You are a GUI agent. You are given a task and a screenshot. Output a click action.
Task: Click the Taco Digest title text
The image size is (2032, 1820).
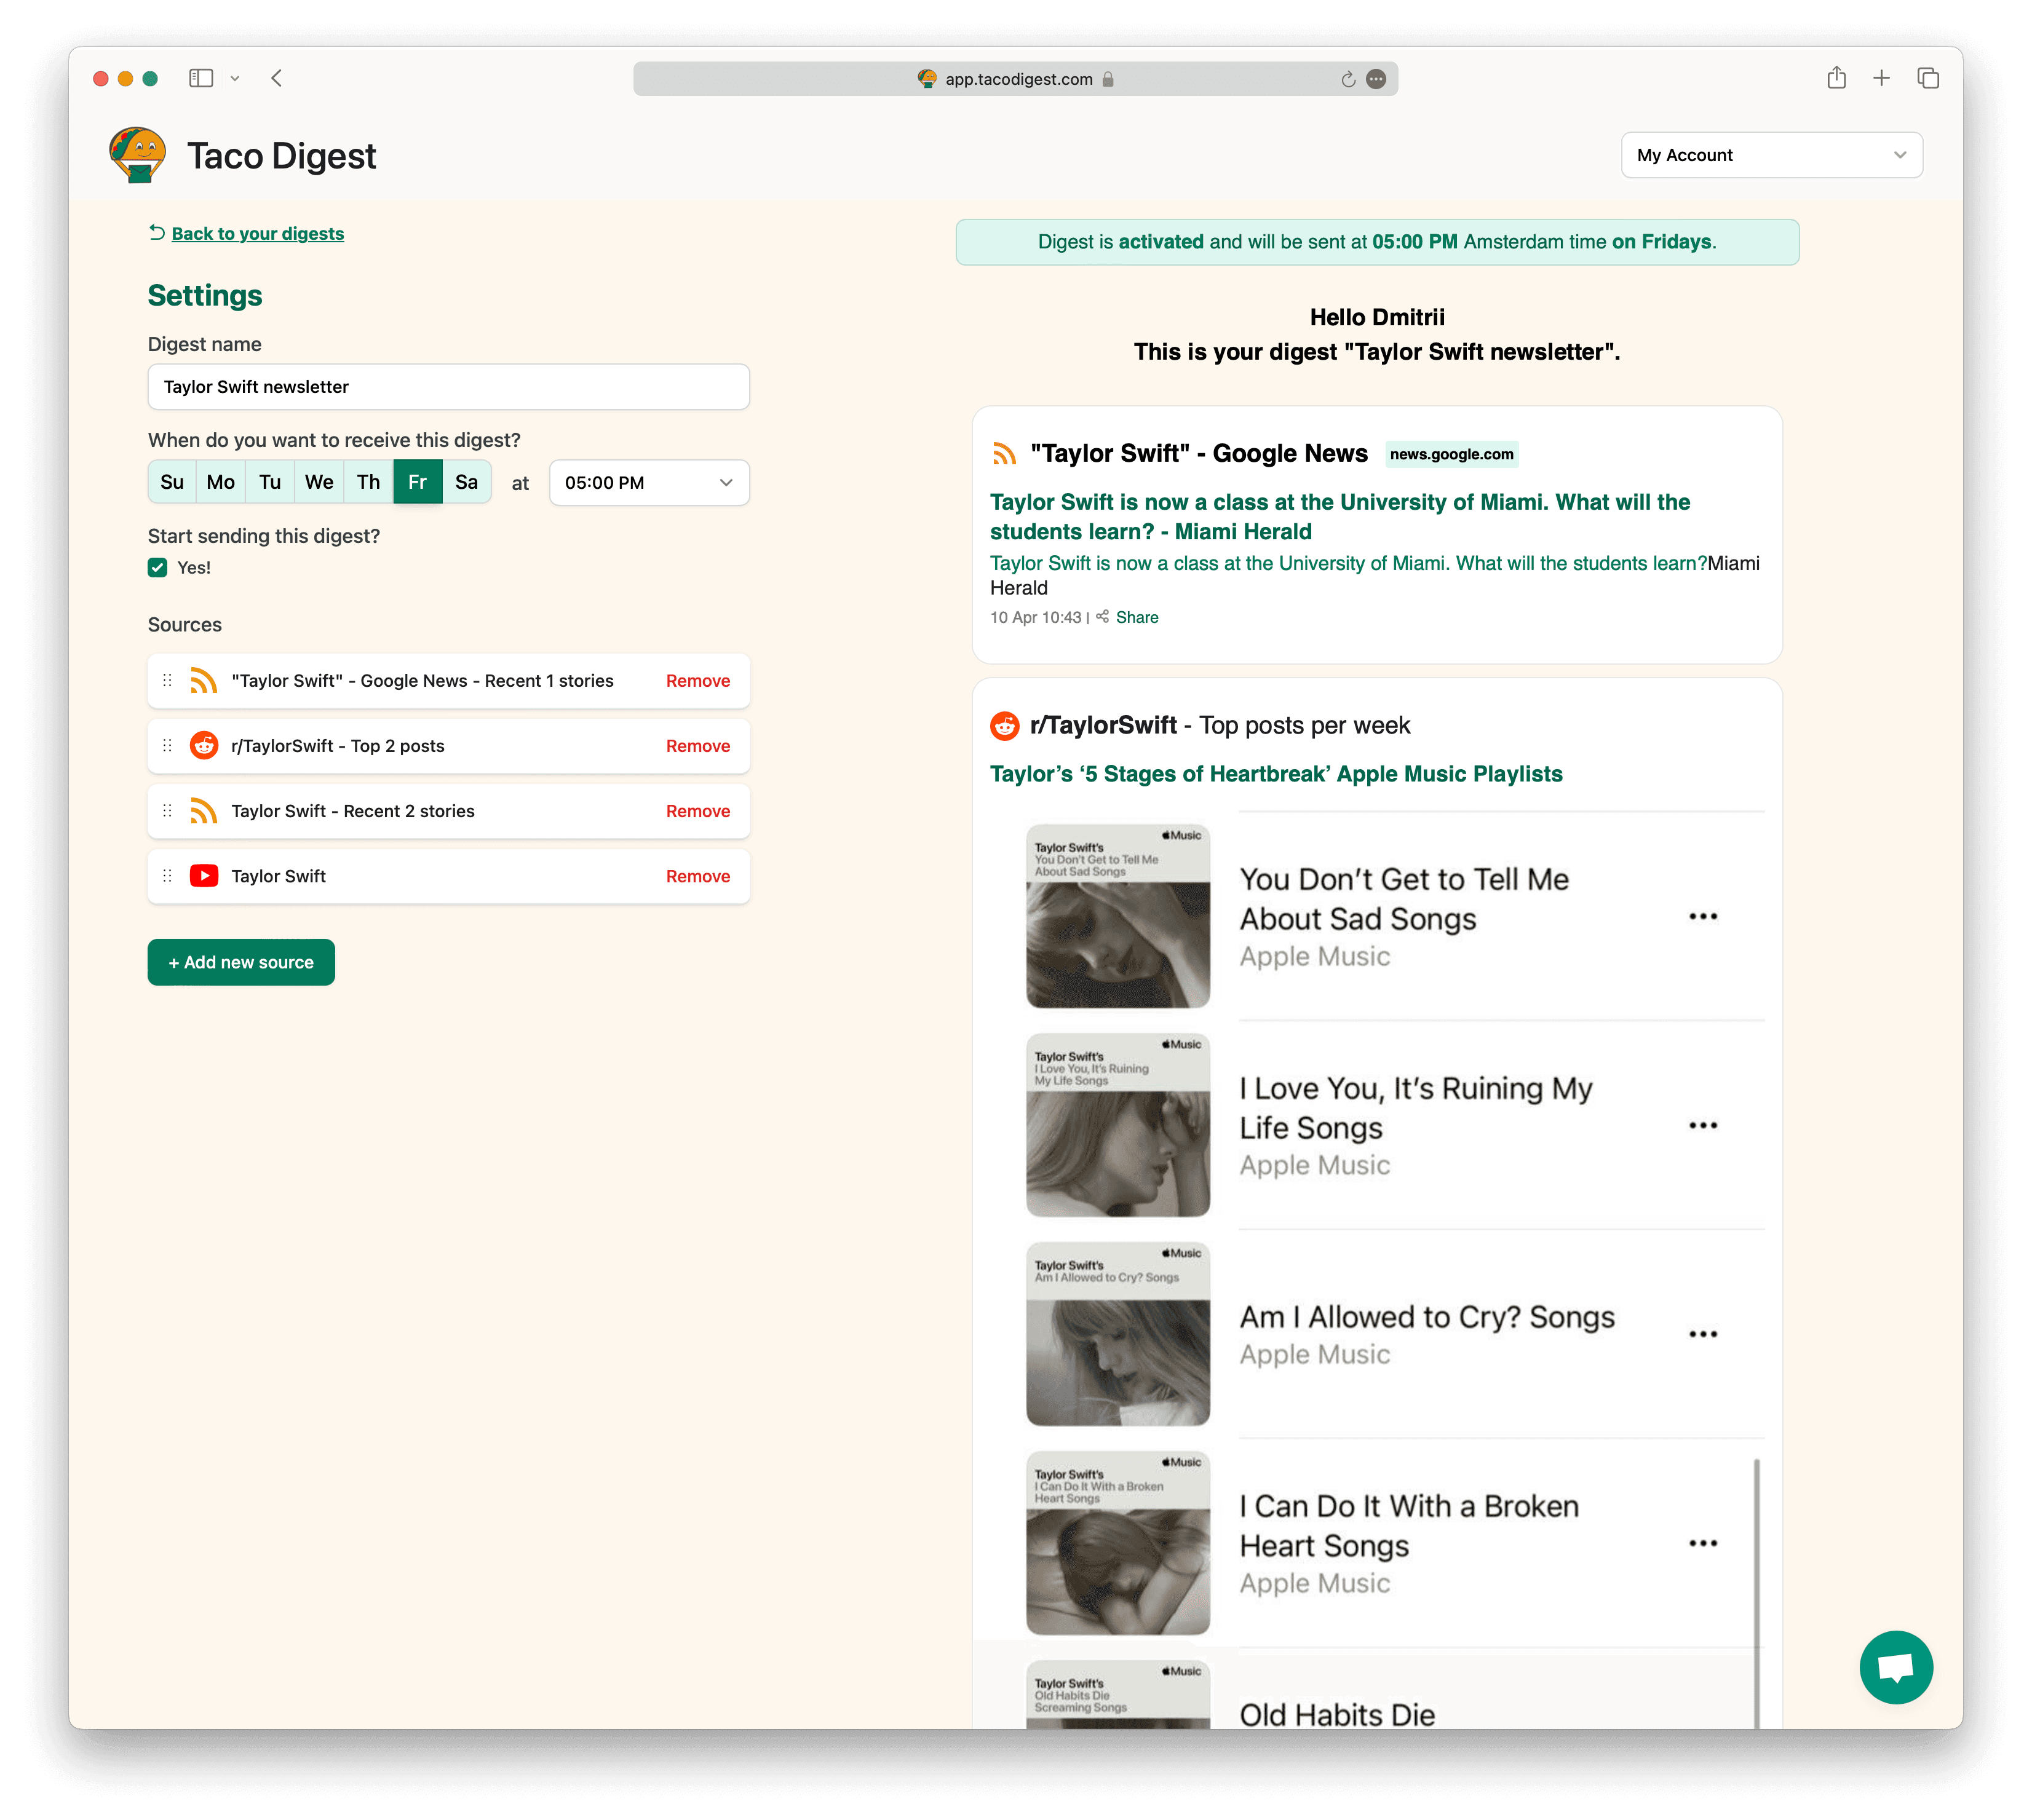282,156
